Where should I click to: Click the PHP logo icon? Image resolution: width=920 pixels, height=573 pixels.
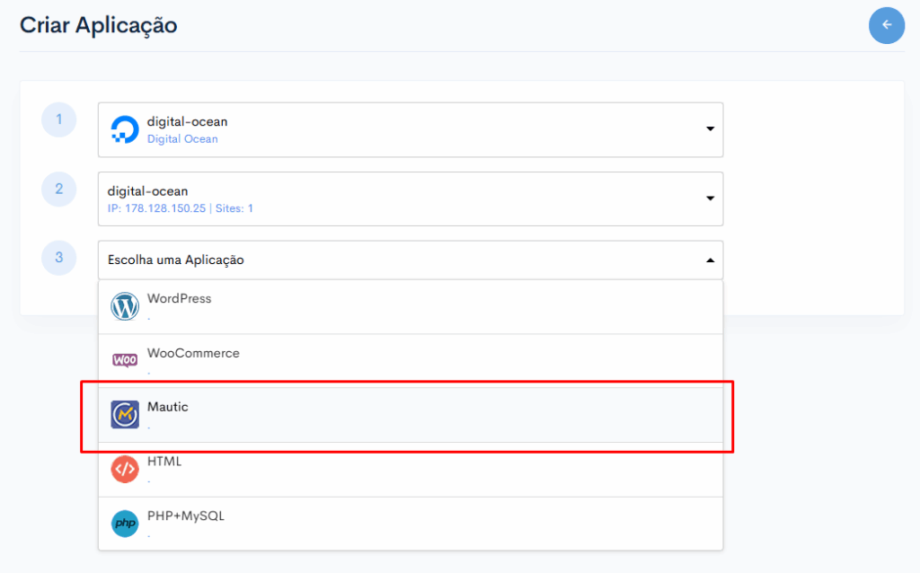click(x=125, y=523)
